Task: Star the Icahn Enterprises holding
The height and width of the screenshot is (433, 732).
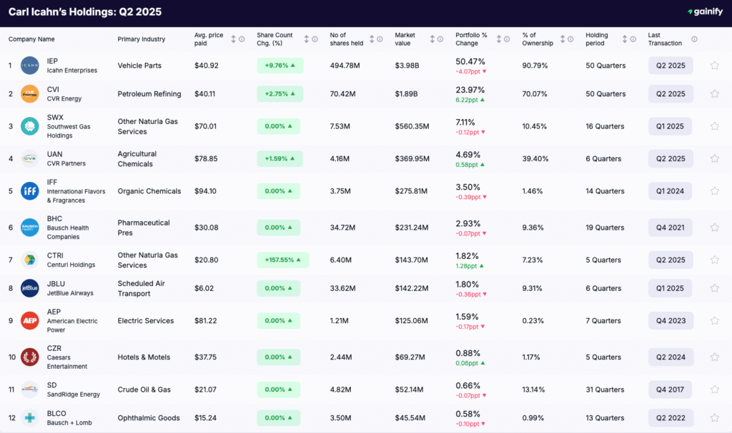Action: pos(713,65)
